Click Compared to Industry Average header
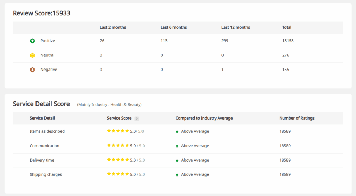This screenshot has height=196, width=356. click(204, 118)
